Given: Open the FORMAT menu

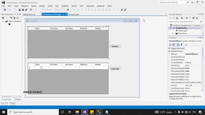Looking at the screenshot, I should click(65, 6).
